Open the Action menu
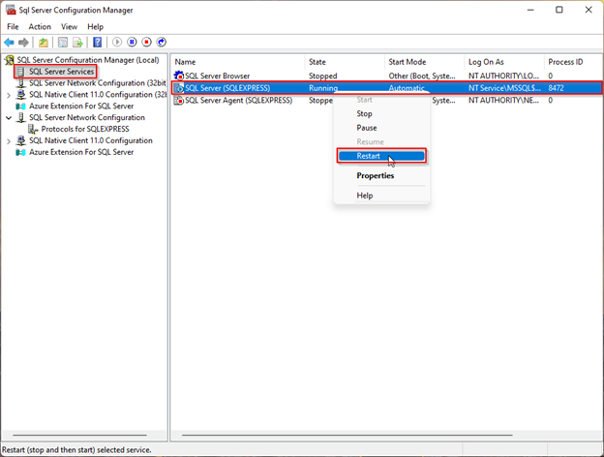Image resolution: width=604 pixels, height=457 pixels. coord(40,26)
